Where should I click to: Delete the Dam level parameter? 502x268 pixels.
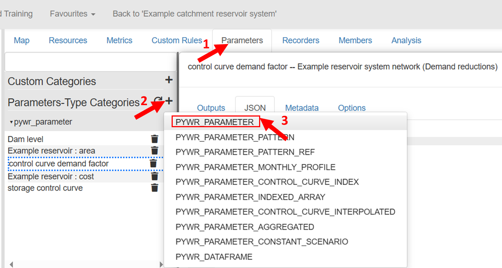[x=155, y=139]
